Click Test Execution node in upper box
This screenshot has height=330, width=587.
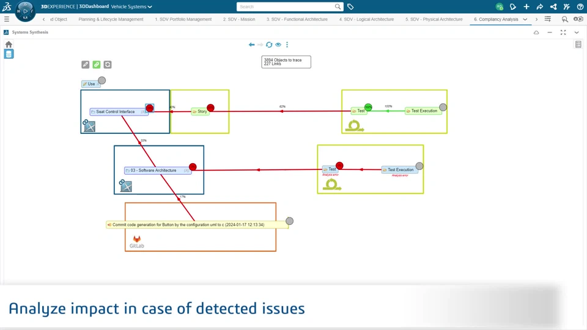coord(423,111)
